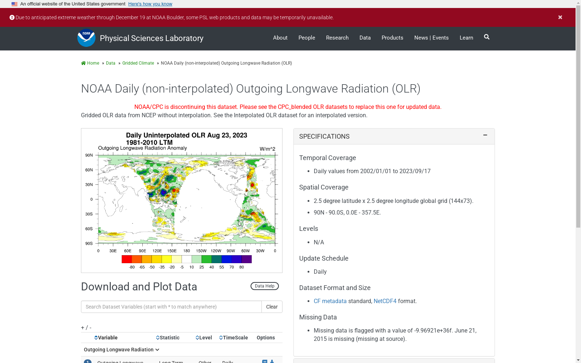Sort the table by the TimeScale column arrows
The image size is (581, 363).
pyautogui.click(x=221, y=338)
